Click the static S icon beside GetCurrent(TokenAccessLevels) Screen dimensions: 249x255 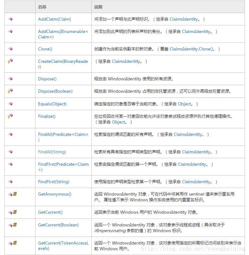coord(15,243)
